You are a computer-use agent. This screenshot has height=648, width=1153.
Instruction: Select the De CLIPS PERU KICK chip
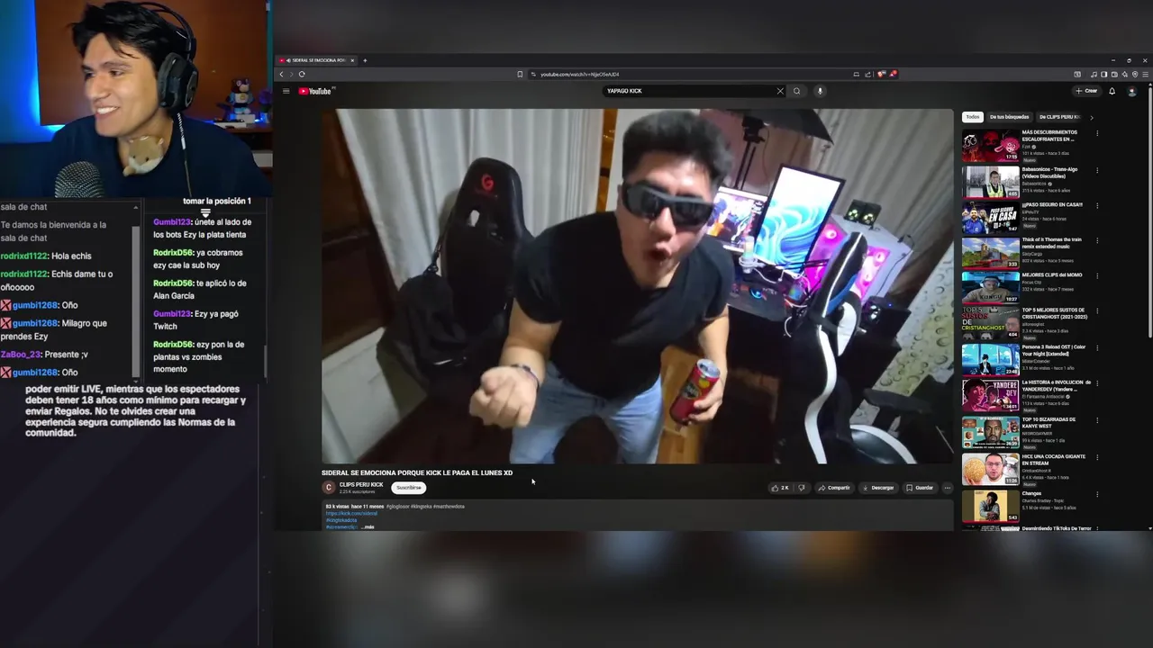(1058, 117)
